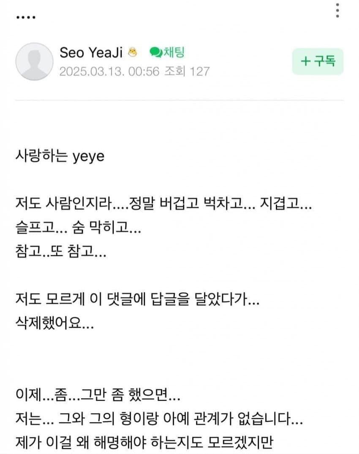Select the line starting 저도 사람인지라

coord(163,203)
